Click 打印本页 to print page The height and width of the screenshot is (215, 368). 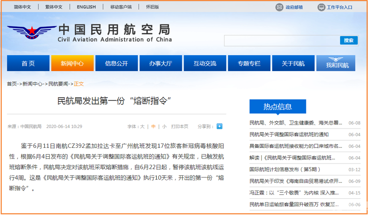click(x=180, y=127)
